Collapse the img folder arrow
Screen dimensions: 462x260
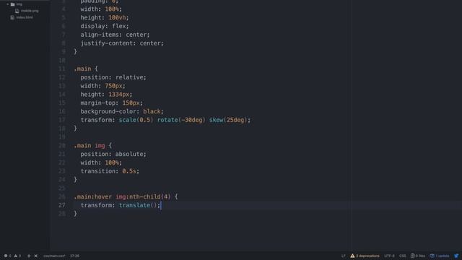pyautogui.click(x=8, y=4)
